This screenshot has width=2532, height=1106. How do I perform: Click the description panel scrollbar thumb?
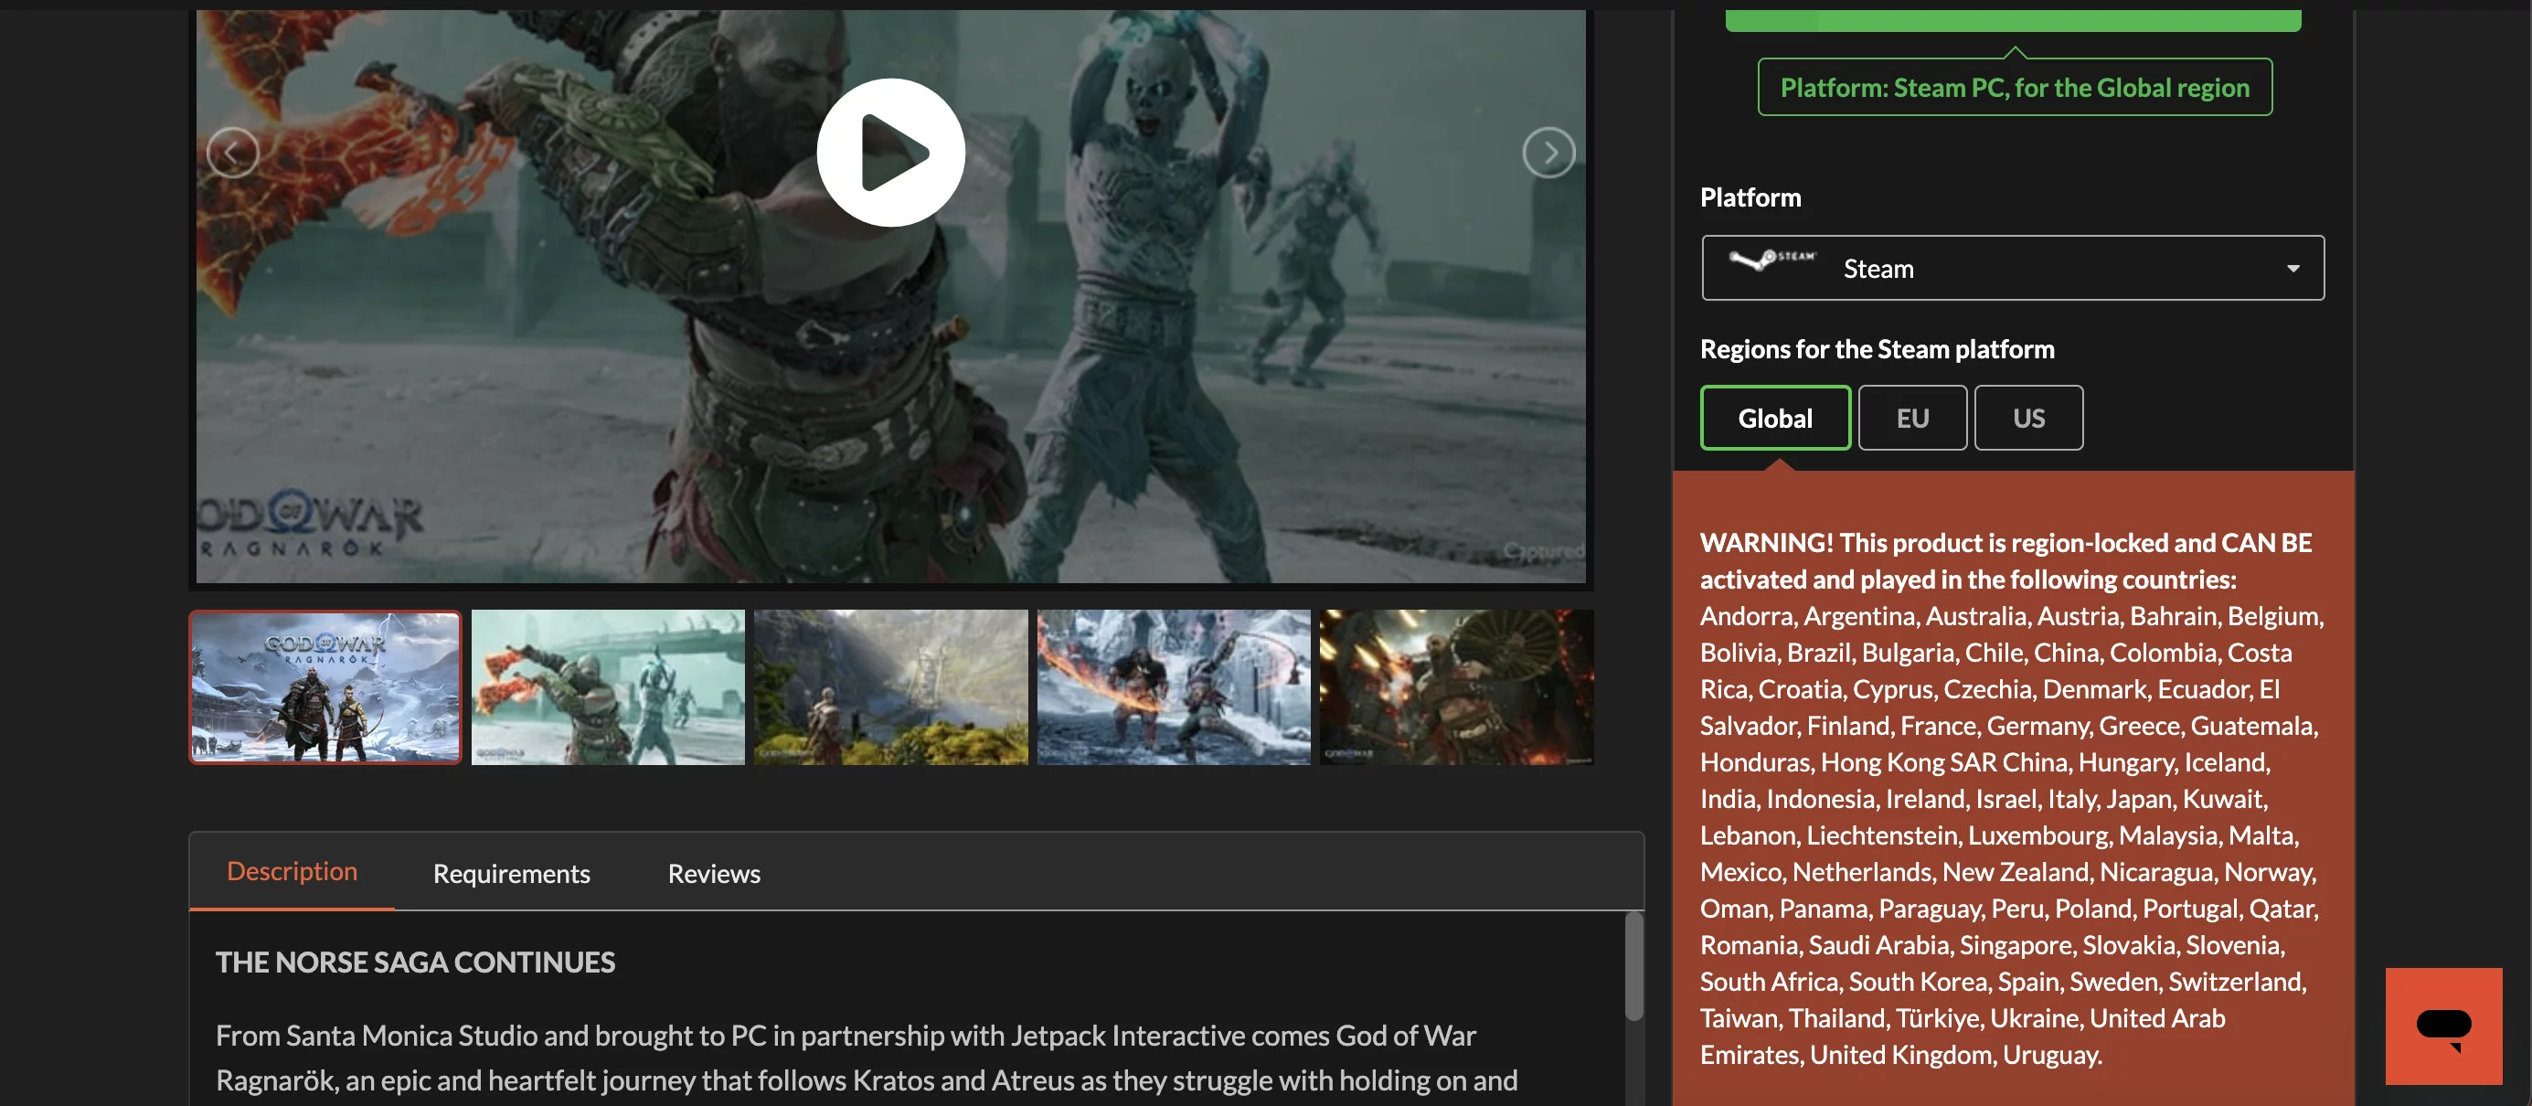pos(1633,965)
